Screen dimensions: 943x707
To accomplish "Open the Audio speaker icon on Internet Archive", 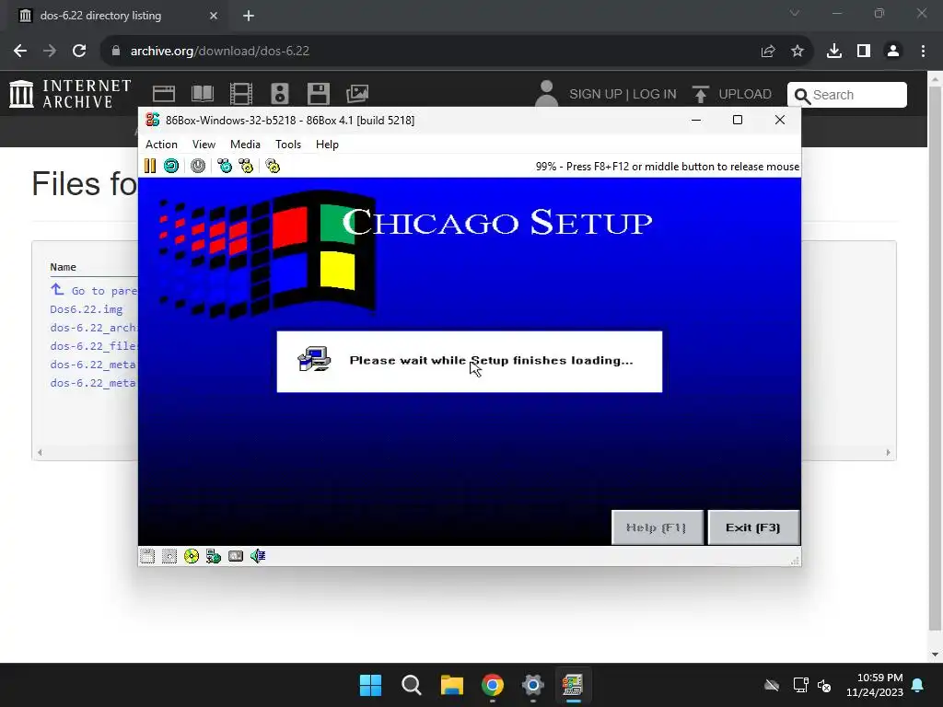I will 280,94.
